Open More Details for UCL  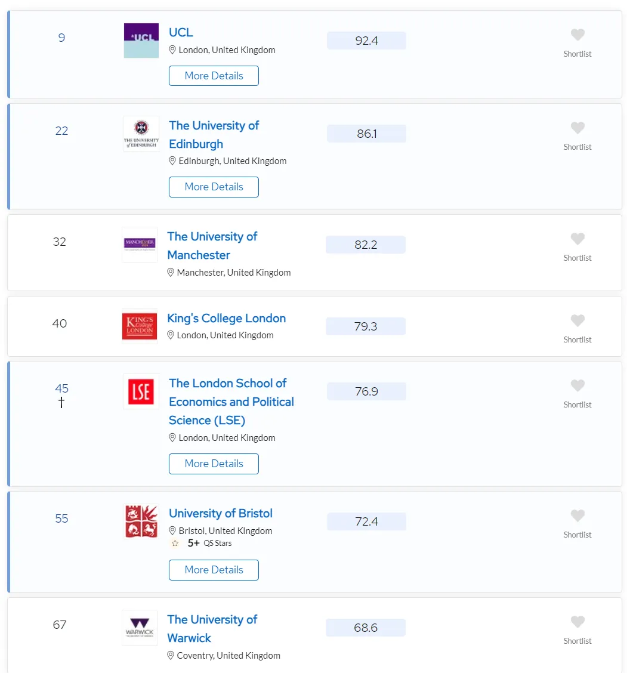click(x=214, y=76)
